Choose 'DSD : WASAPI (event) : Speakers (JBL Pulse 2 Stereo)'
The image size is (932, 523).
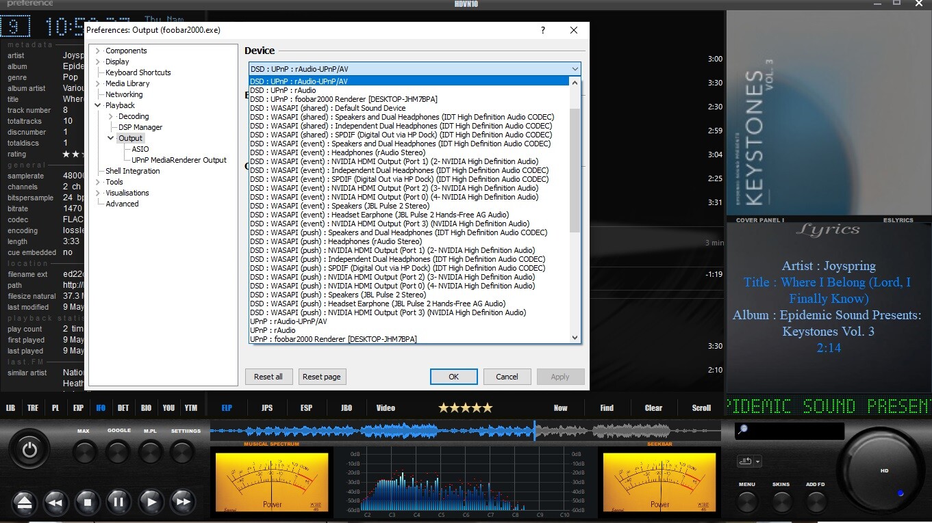pos(410,206)
